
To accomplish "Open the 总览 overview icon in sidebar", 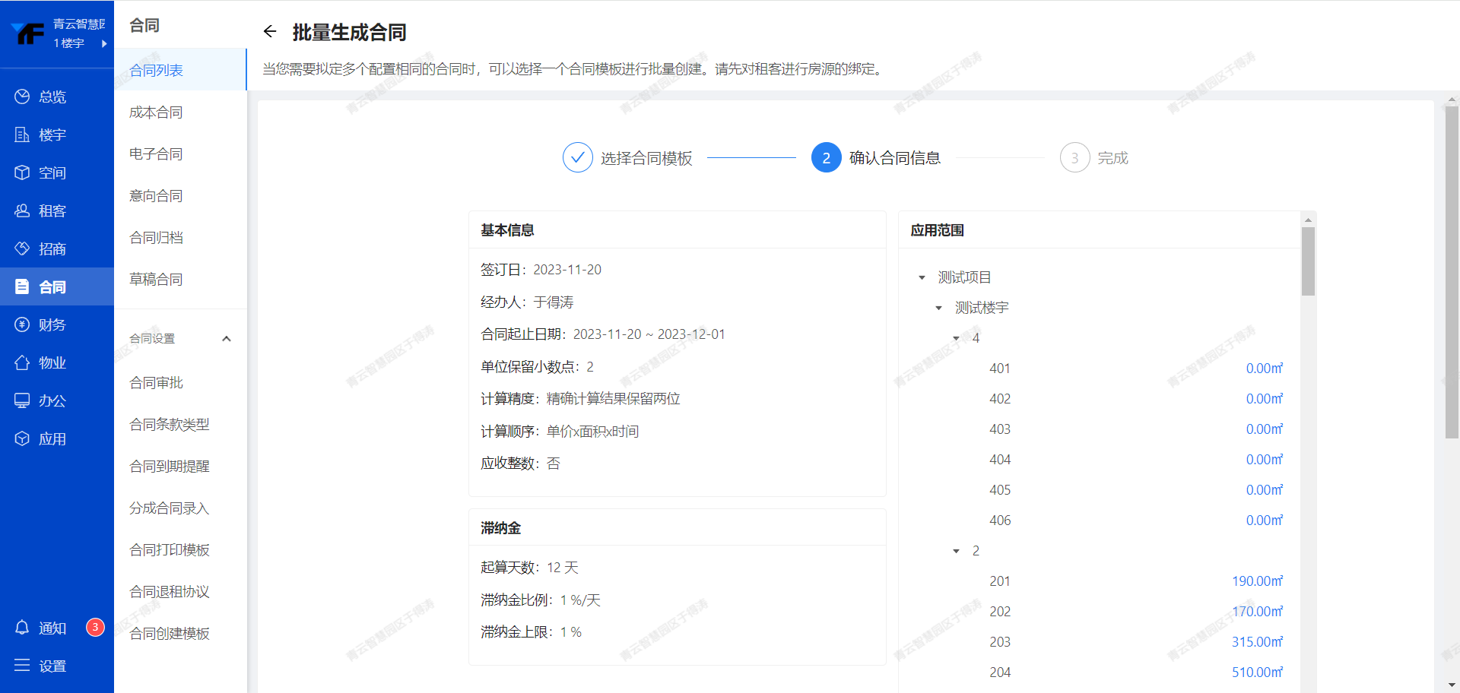I will click(22, 97).
